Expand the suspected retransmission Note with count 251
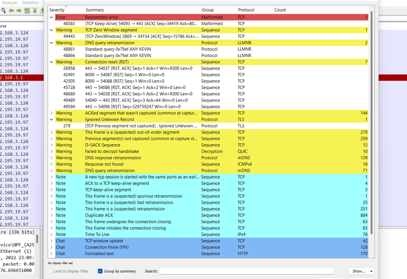Image resolution: width=407 pixels, height=279 pixels. (51, 209)
